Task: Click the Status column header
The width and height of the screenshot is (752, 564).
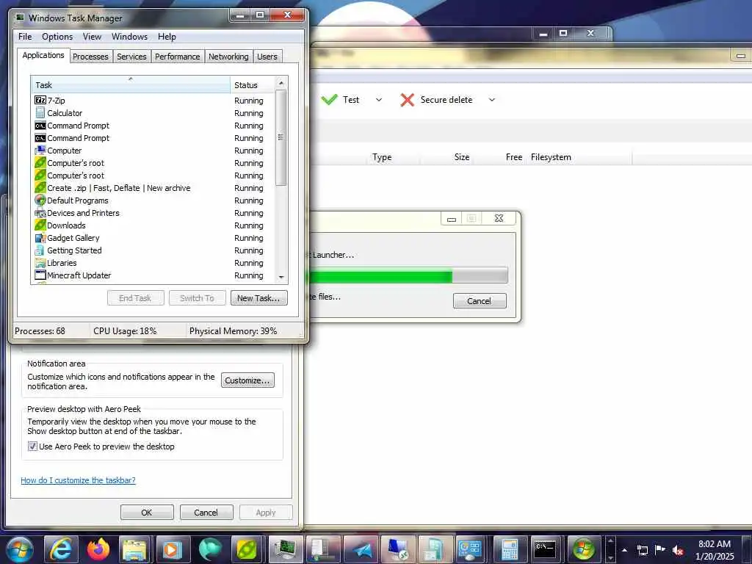Action: tap(253, 84)
